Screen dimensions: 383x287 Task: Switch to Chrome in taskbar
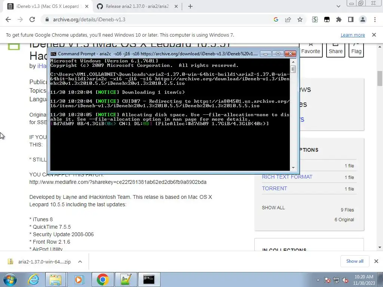(102, 280)
